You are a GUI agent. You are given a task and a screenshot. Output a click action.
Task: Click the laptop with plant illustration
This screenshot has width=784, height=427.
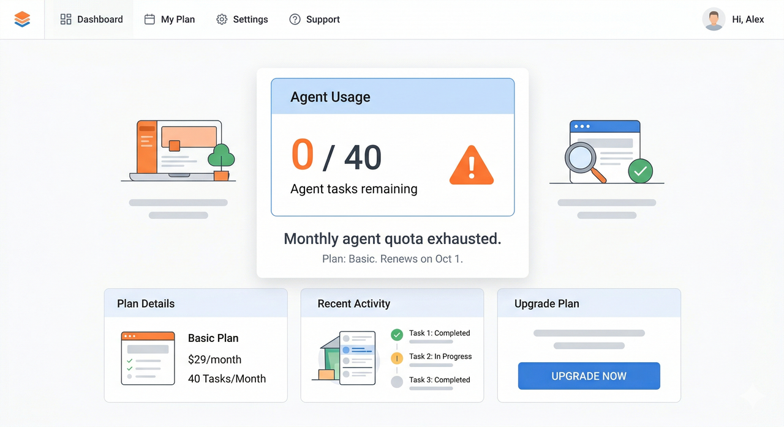178,150
